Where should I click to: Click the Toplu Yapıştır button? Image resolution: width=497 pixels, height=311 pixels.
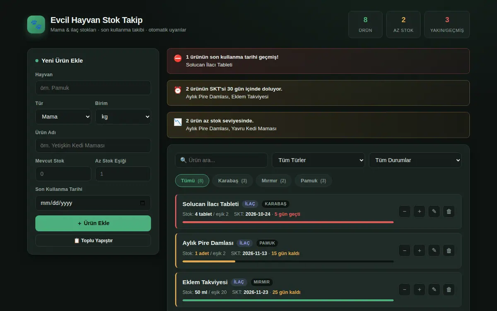point(93,241)
